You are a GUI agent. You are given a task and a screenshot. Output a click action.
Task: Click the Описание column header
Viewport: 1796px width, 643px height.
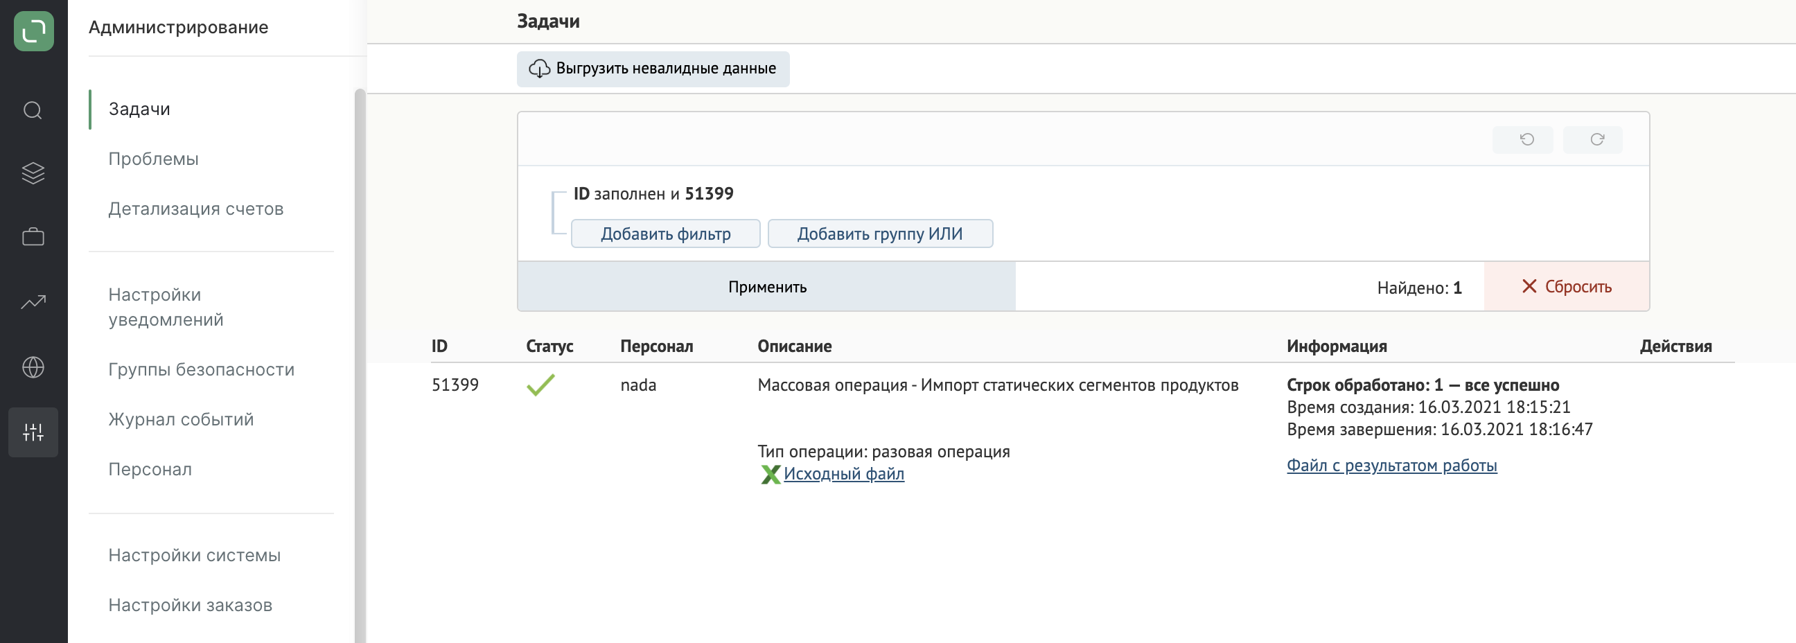click(795, 346)
